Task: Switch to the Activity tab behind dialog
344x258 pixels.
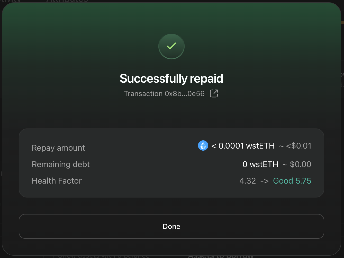Action: pyautogui.click(x=10, y=1)
